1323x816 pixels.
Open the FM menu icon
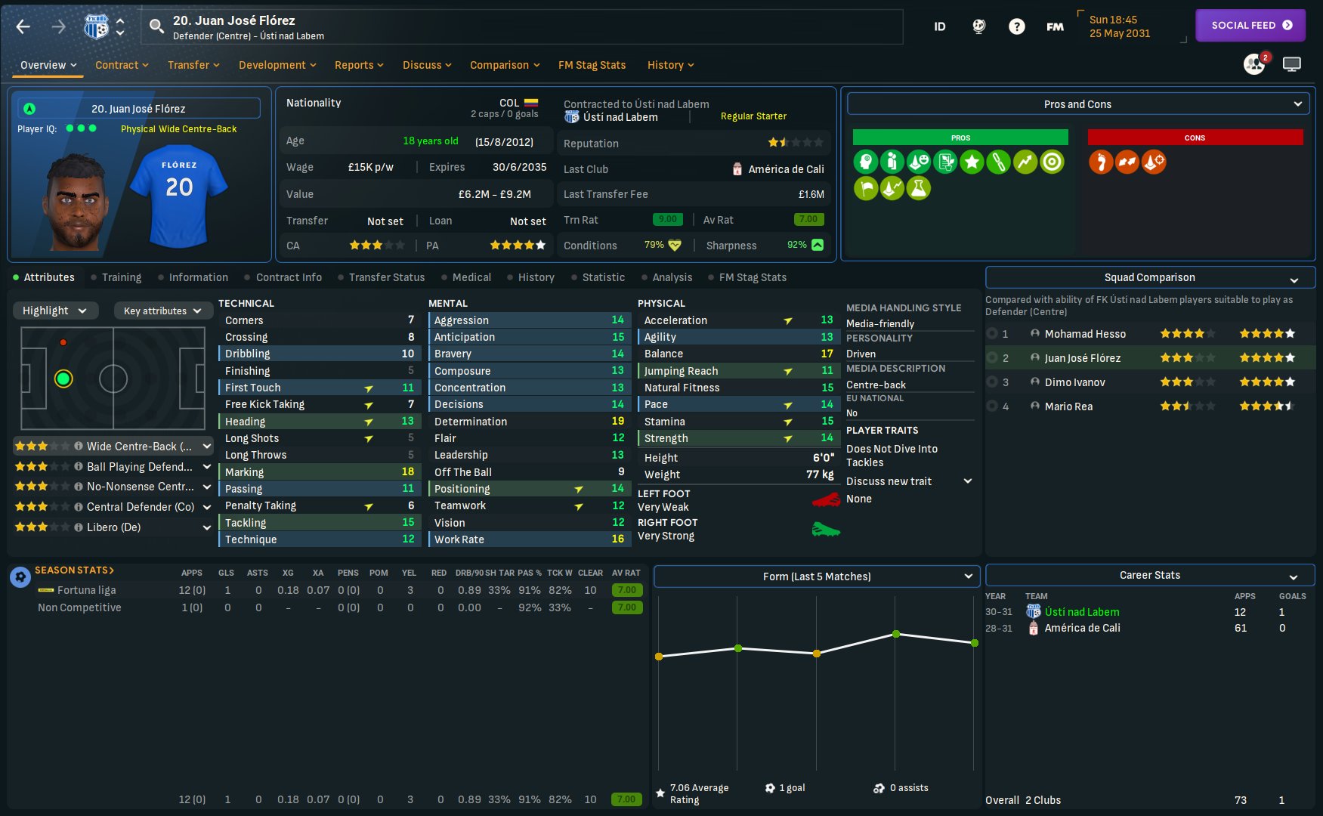pyautogui.click(x=1055, y=26)
